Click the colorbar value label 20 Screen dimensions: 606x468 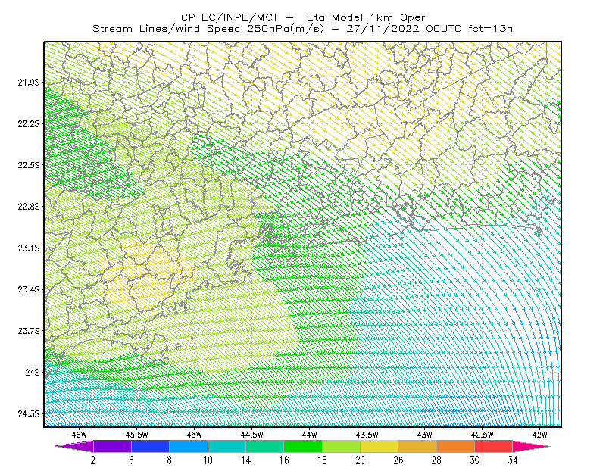(361, 460)
